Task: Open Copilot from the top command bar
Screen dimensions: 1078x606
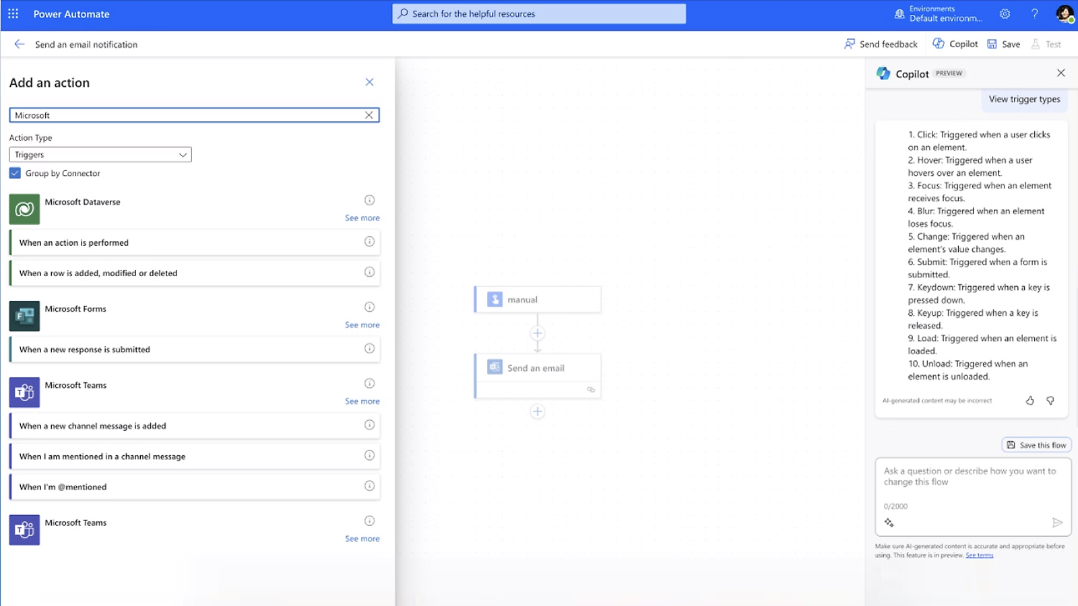Action: click(955, 44)
